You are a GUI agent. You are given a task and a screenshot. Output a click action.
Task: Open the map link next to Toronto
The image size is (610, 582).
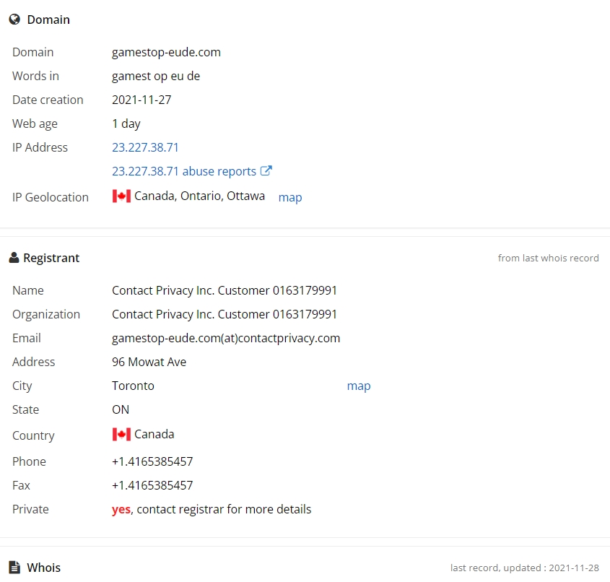pyautogui.click(x=359, y=386)
